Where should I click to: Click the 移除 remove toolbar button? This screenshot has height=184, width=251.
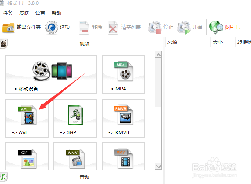pyautogui.click(x=90, y=28)
